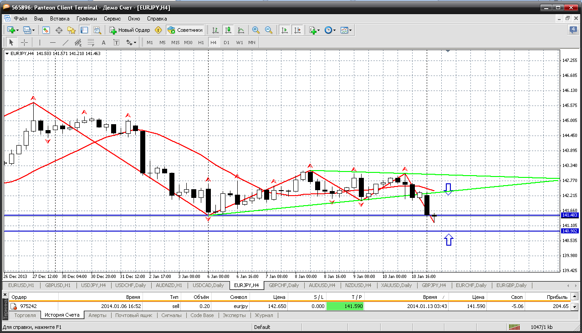Toggle the Советники auto-trading button
The image size is (582, 333).
[x=185, y=30]
